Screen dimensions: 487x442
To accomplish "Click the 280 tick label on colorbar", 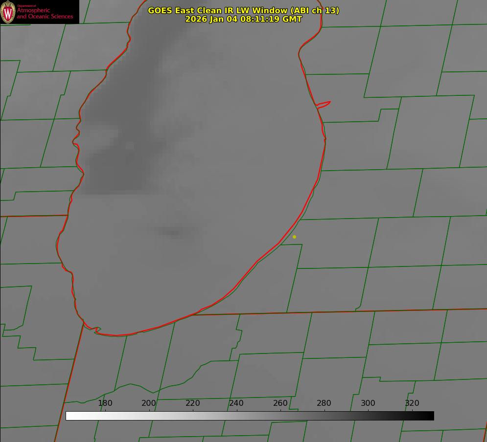I will [324, 403].
